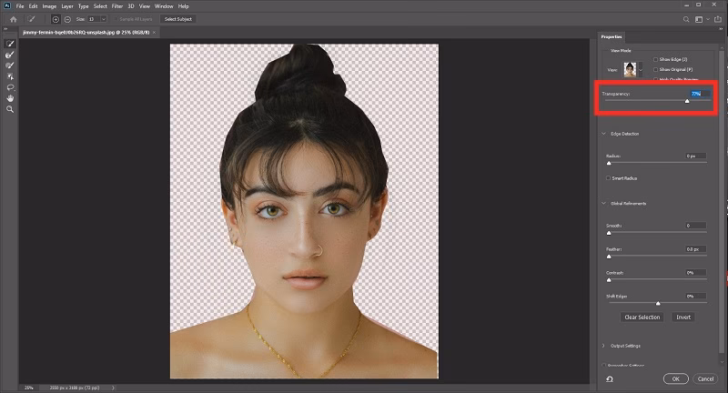The height and width of the screenshot is (393, 728).
Task: Select the Quick Selection tool
Action: [x=10, y=44]
